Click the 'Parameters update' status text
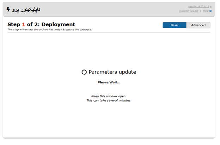Viewport: 220px width, 145px height. (x=112, y=72)
